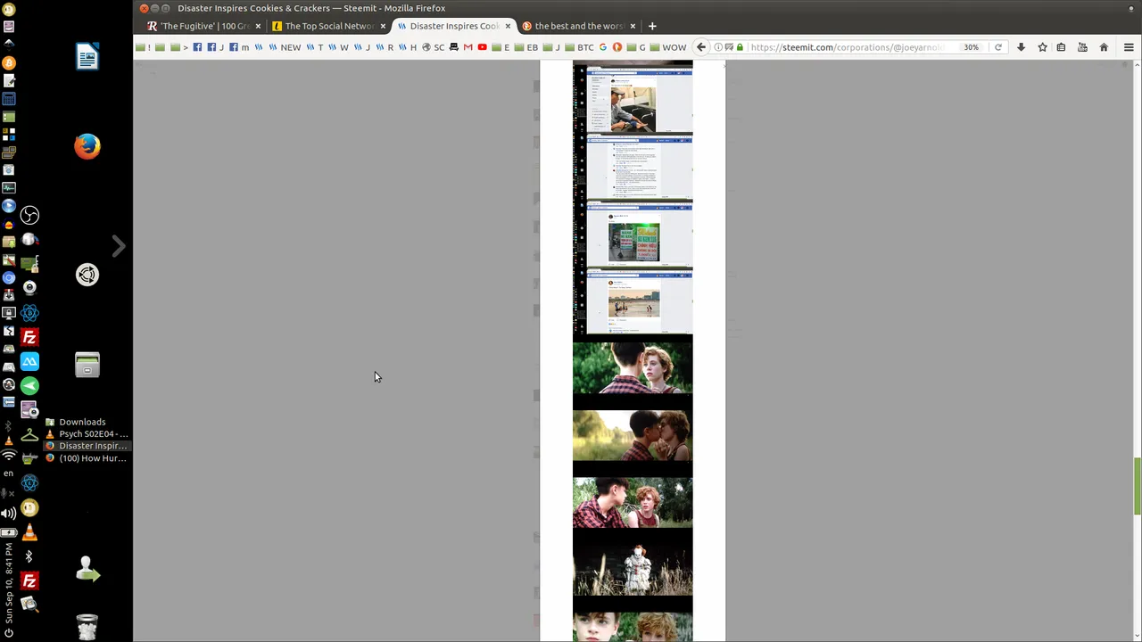Switch to (100) How Hur... window entry
1142x642 pixels.
coord(87,458)
